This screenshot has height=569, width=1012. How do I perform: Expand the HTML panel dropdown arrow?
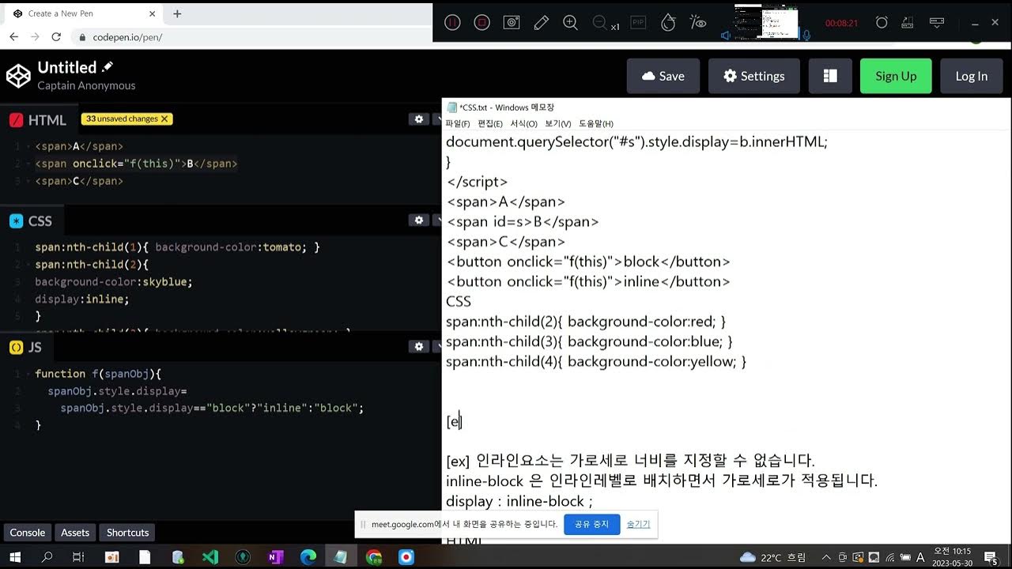point(438,119)
